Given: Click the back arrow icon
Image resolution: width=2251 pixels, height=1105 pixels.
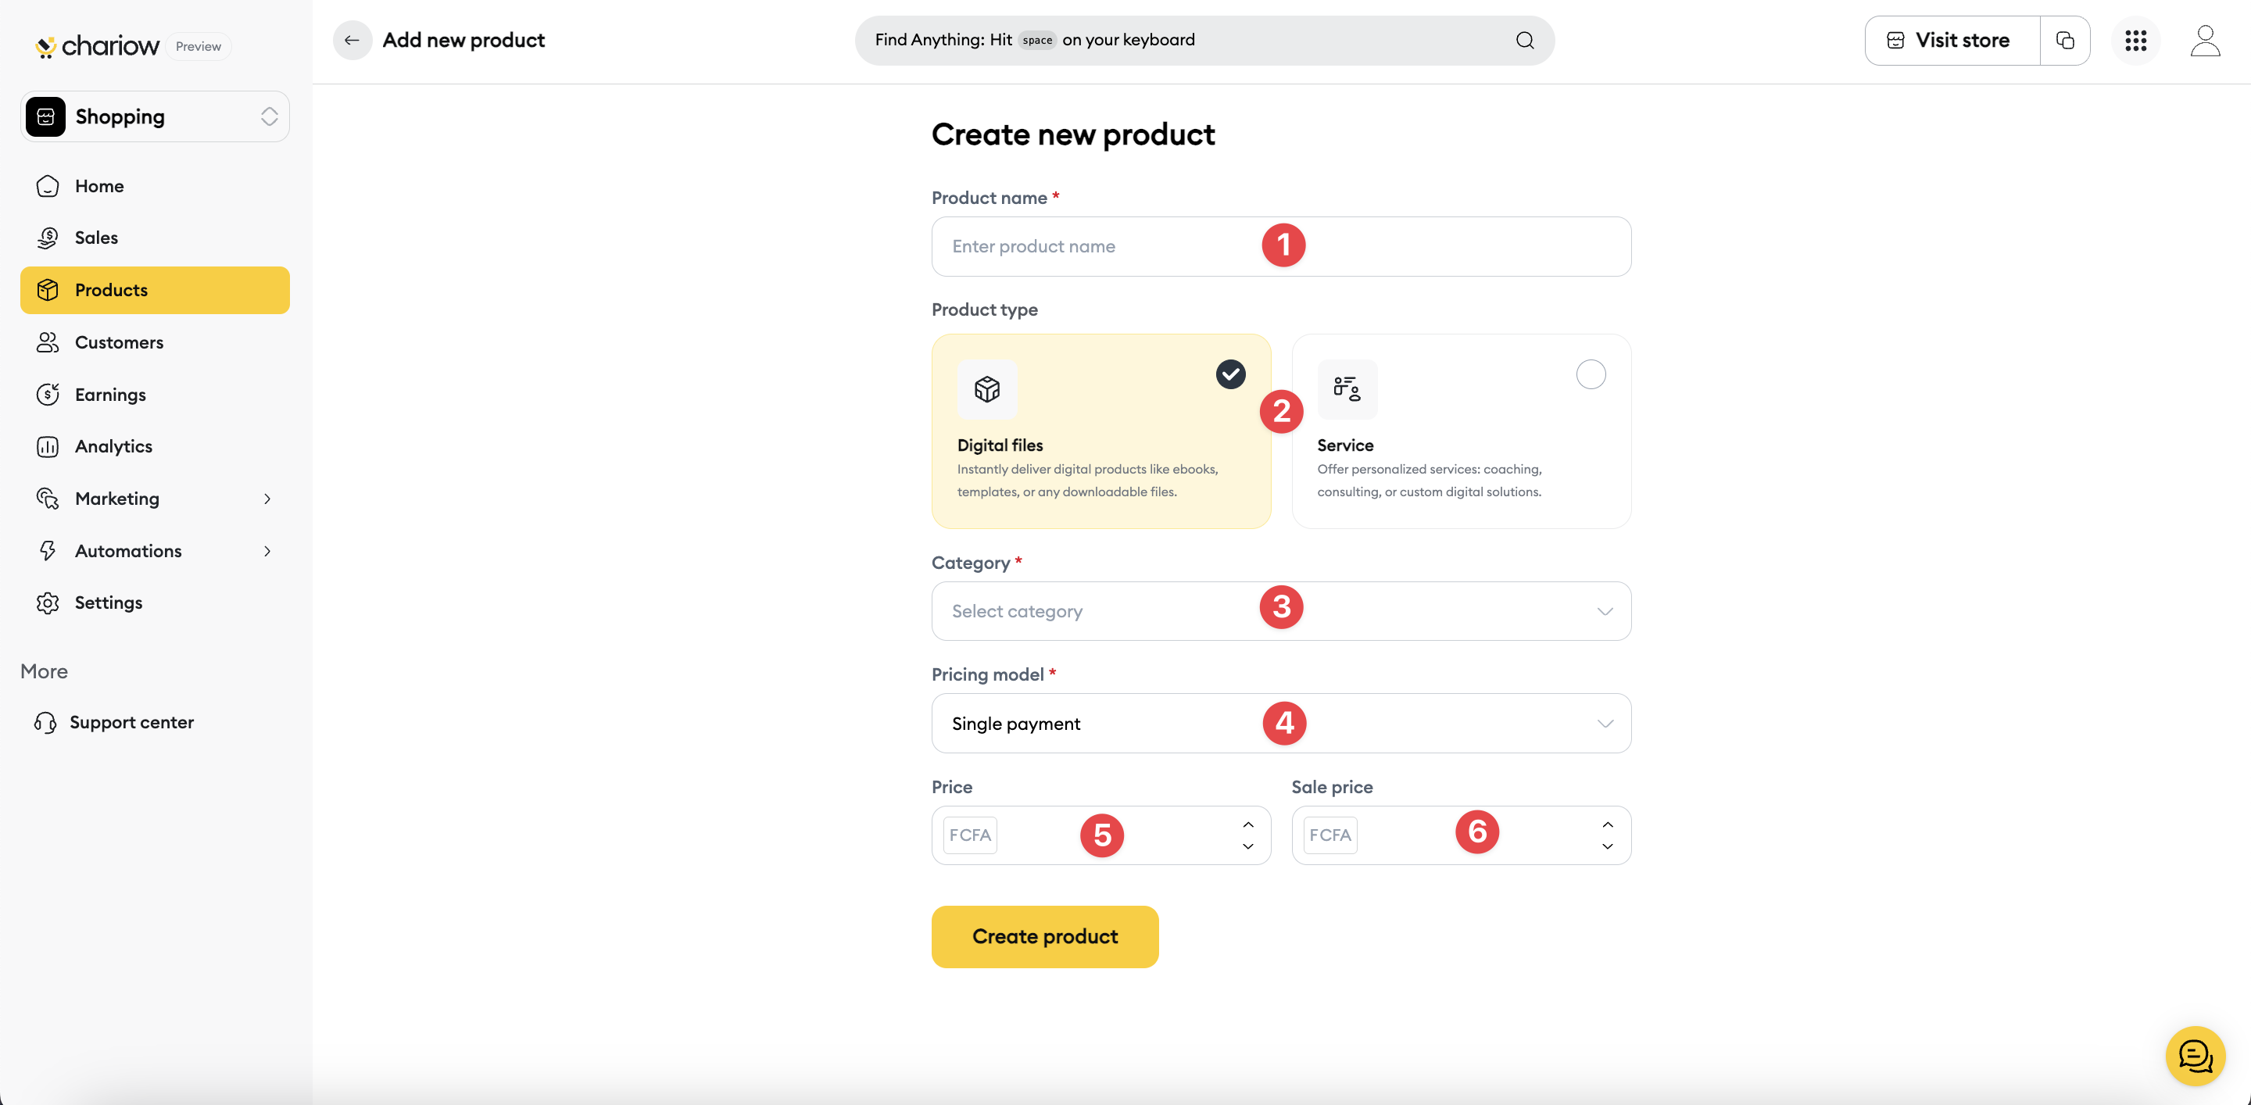Looking at the screenshot, I should click(353, 40).
